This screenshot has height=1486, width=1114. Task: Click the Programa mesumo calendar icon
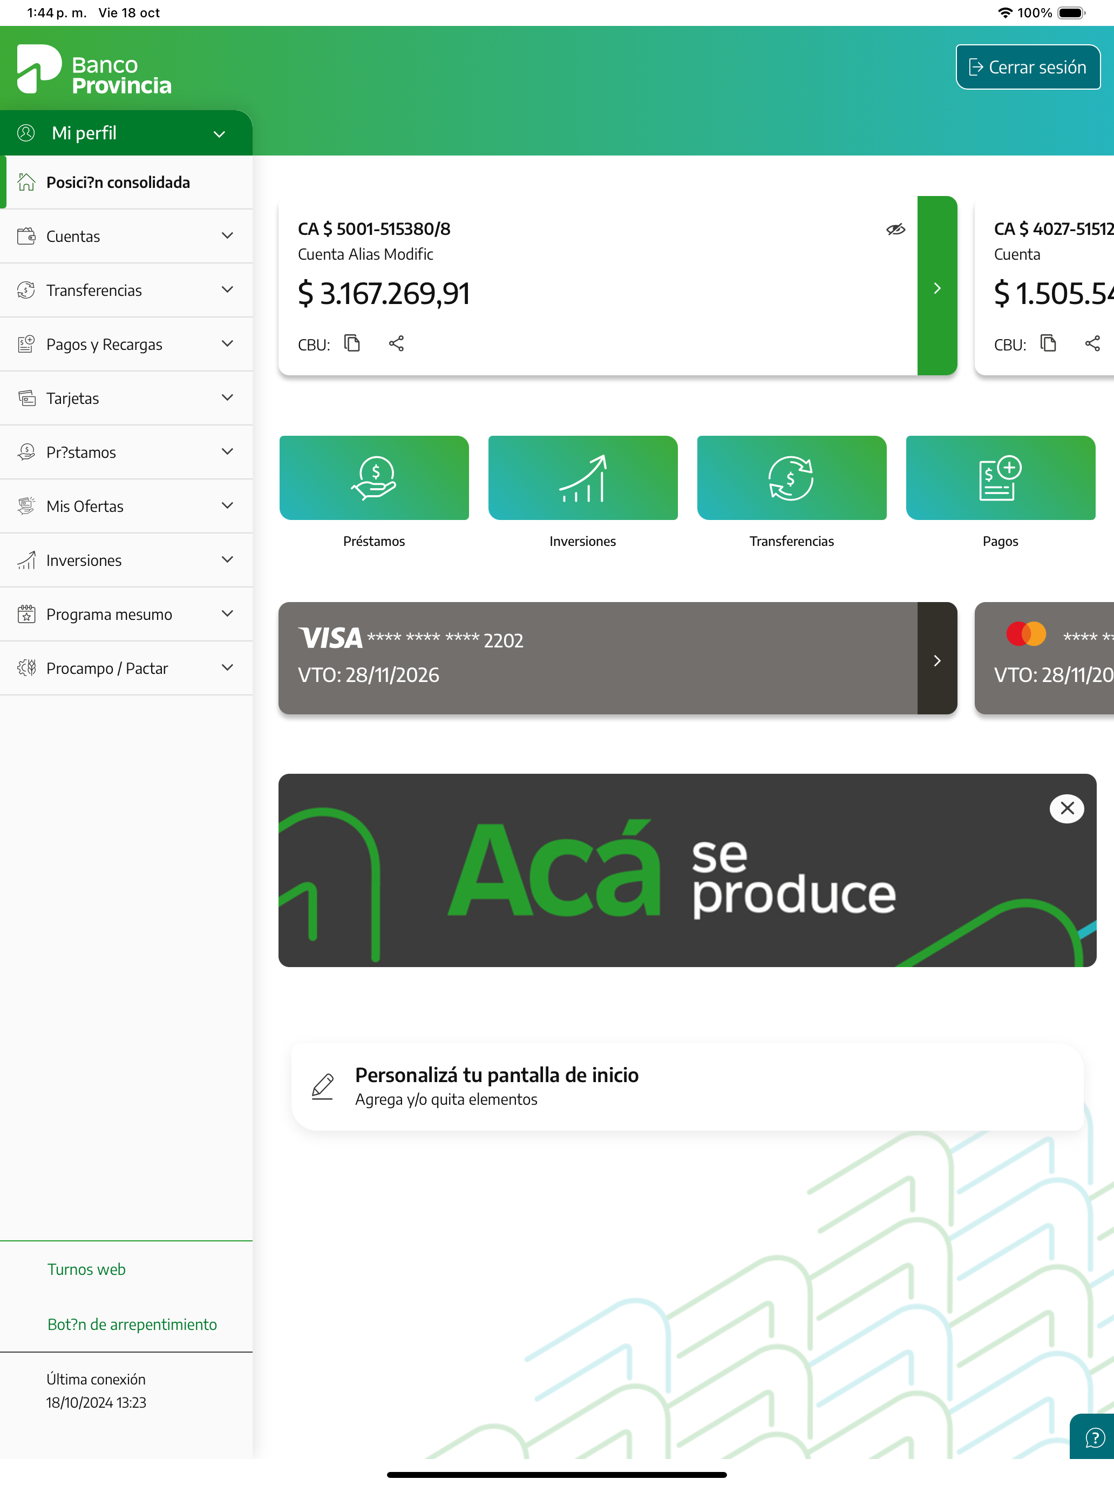pos(26,614)
